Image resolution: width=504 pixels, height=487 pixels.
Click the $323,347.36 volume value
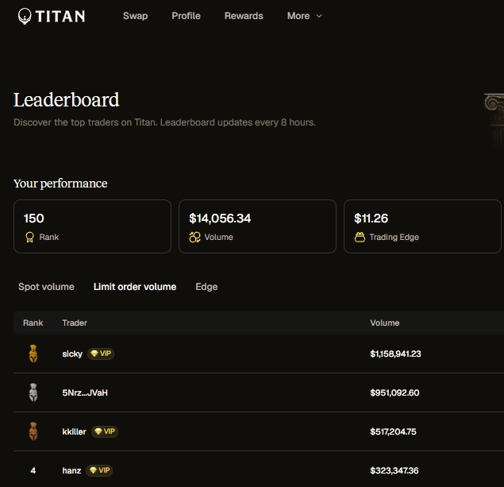pyautogui.click(x=394, y=470)
